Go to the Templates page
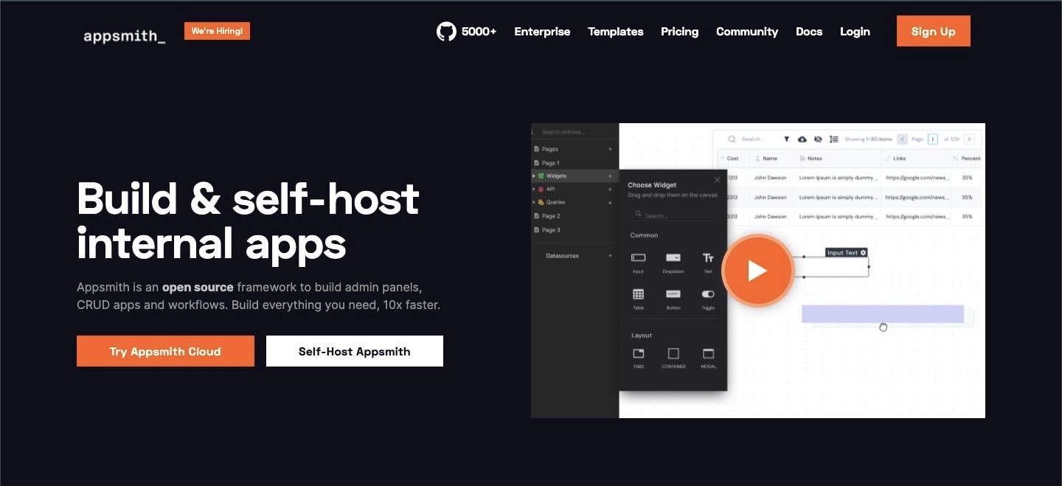This screenshot has width=1062, height=486. [x=615, y=32]
